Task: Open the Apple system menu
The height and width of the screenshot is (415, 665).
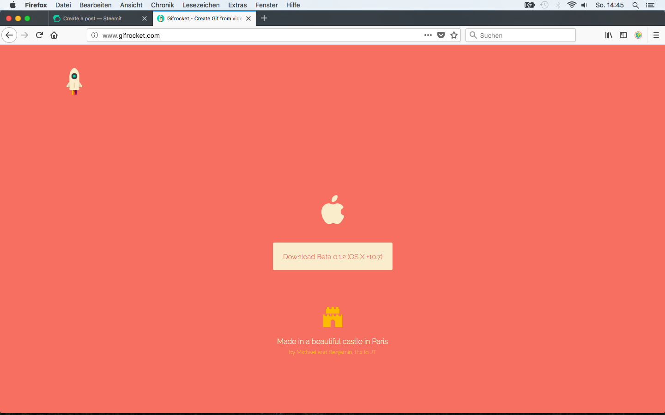Action: click(x=12, y=5)
